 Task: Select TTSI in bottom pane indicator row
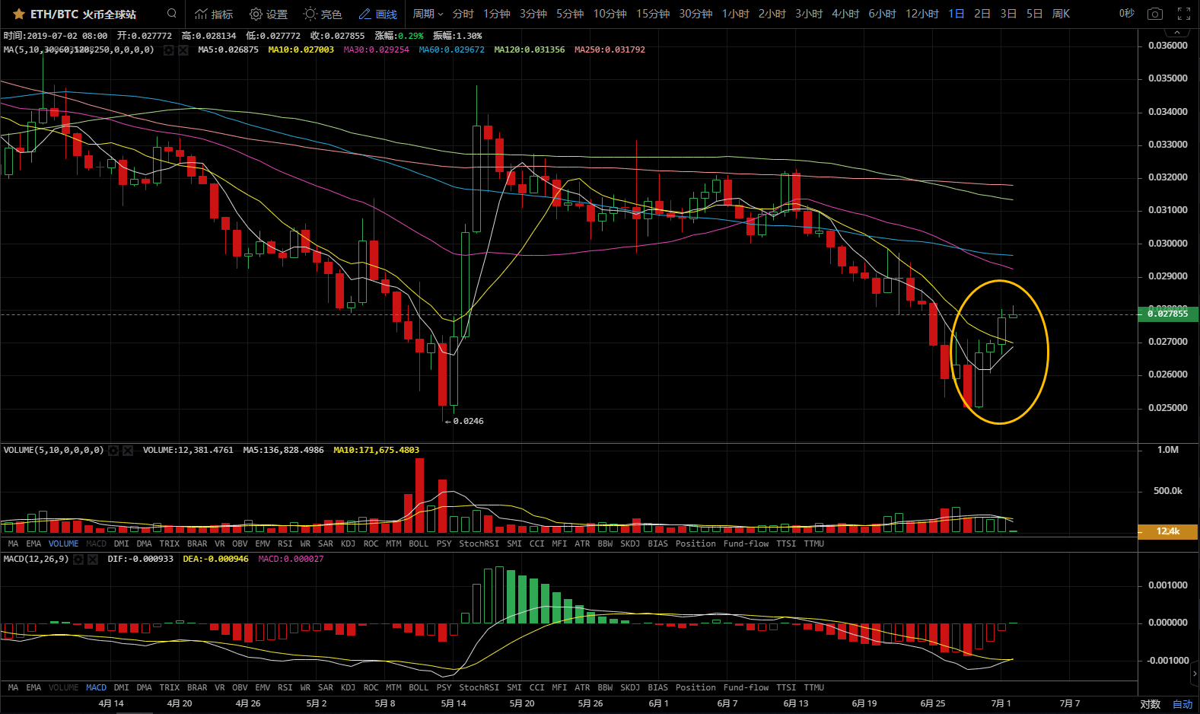coord(786,687)
